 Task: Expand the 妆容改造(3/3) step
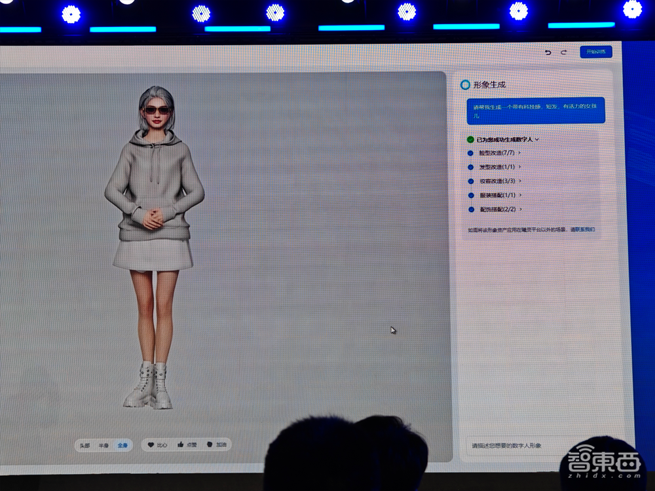click(500, 181)
